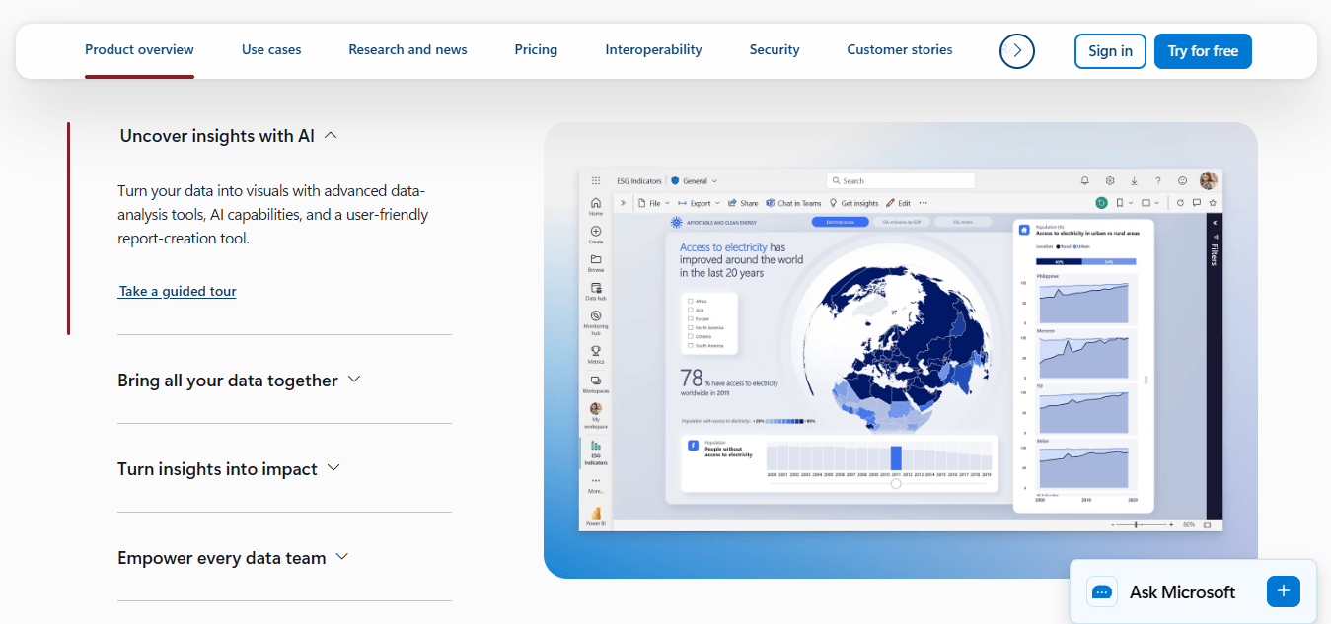
Task: Click the Sign in button
Action: [x=1110, y=51]
